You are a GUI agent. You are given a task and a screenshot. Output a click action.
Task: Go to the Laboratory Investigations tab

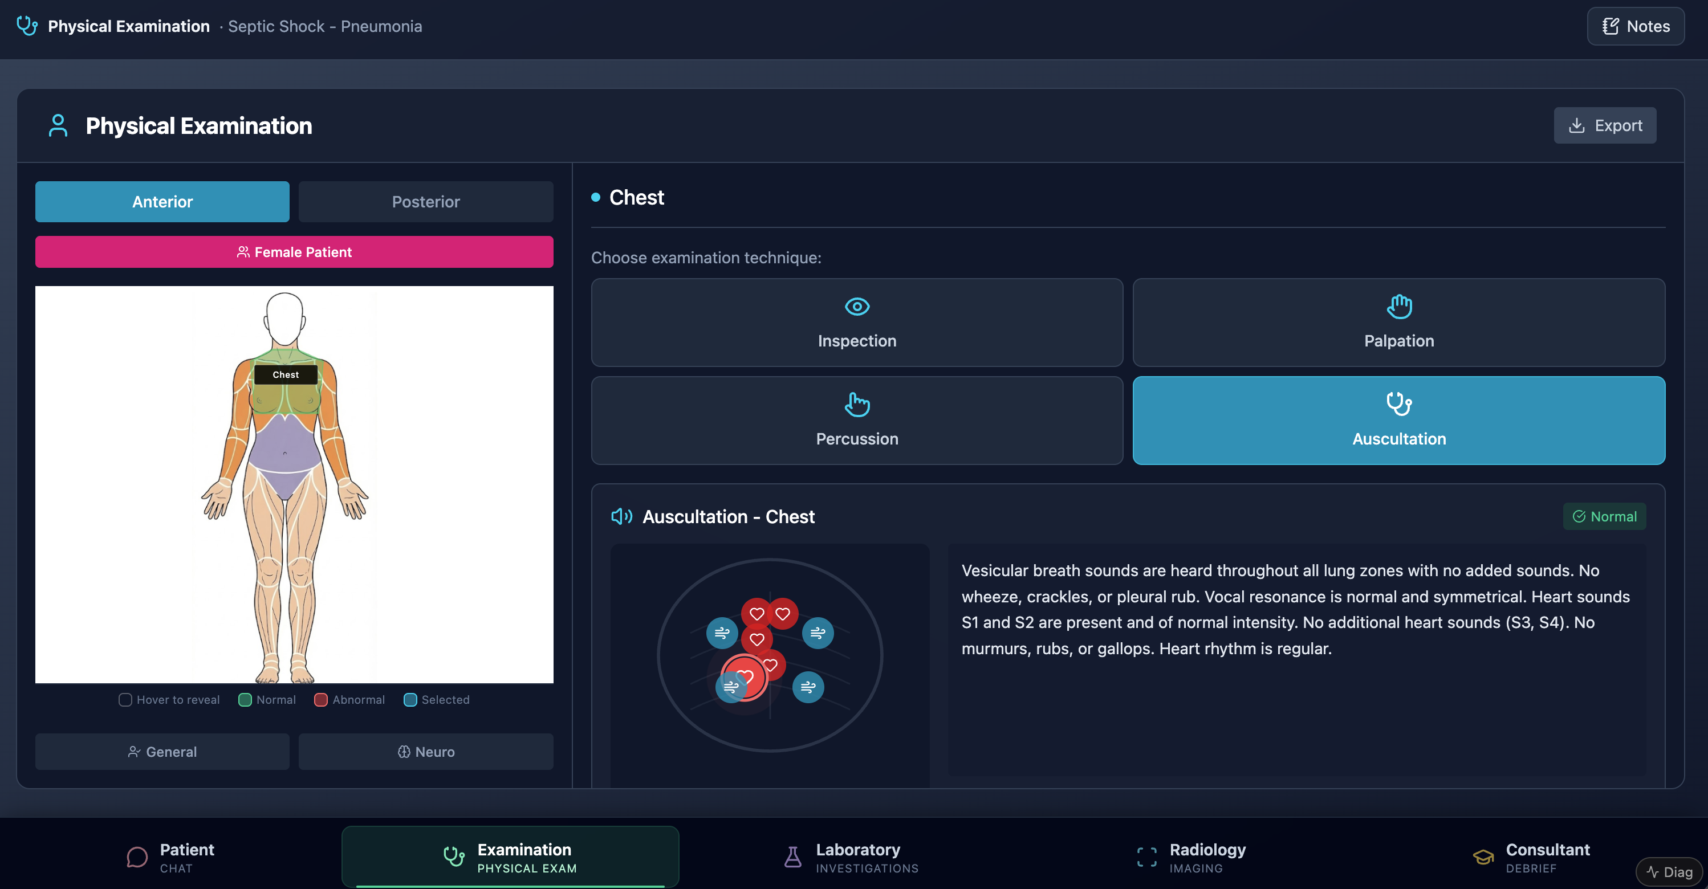point(851,857)
